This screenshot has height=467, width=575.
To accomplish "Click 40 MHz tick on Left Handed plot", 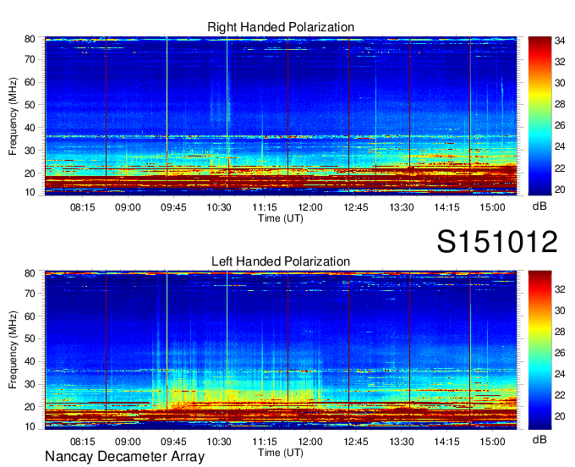I will (x=30, y=361).
